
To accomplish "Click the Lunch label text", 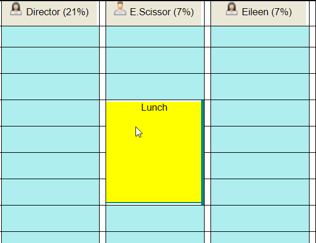I will 154,108.
